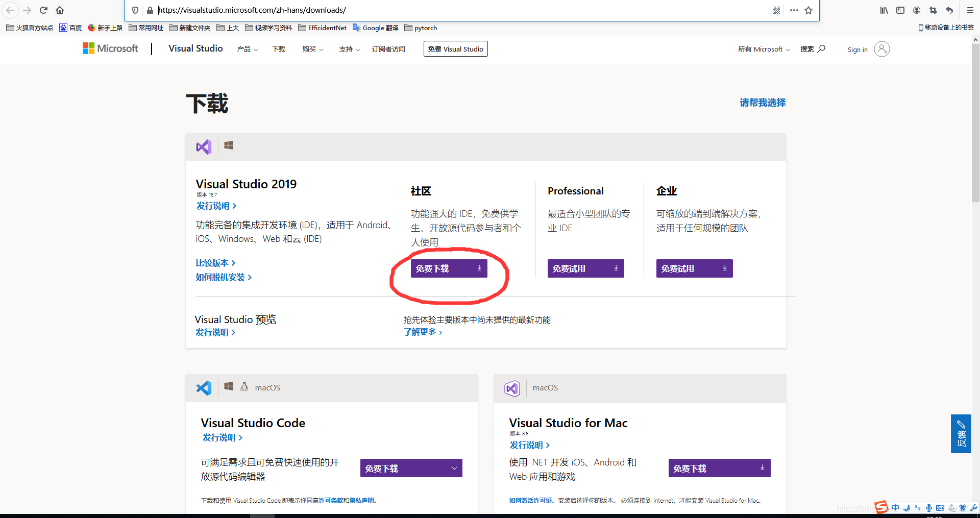980x518 pixels.
Task: Open the EfficidentNet bookmark folder
Action: pyautogui.click(x=322, y=28)
